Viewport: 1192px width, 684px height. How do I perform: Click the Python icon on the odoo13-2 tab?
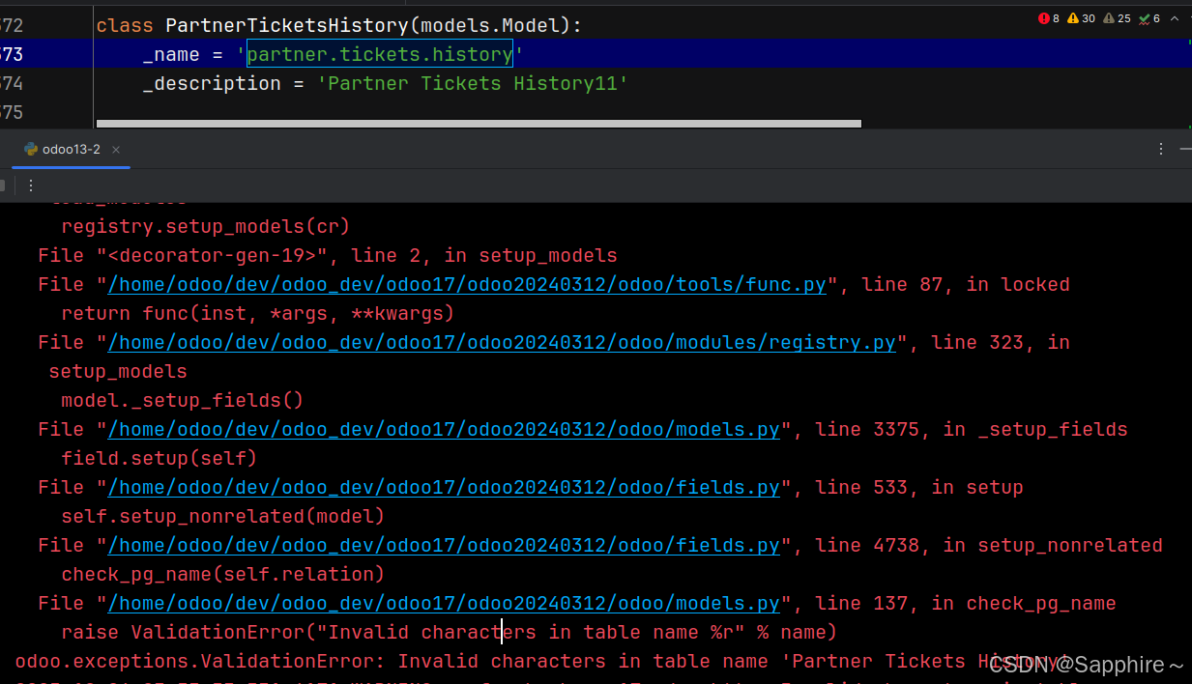click(31, 150)
